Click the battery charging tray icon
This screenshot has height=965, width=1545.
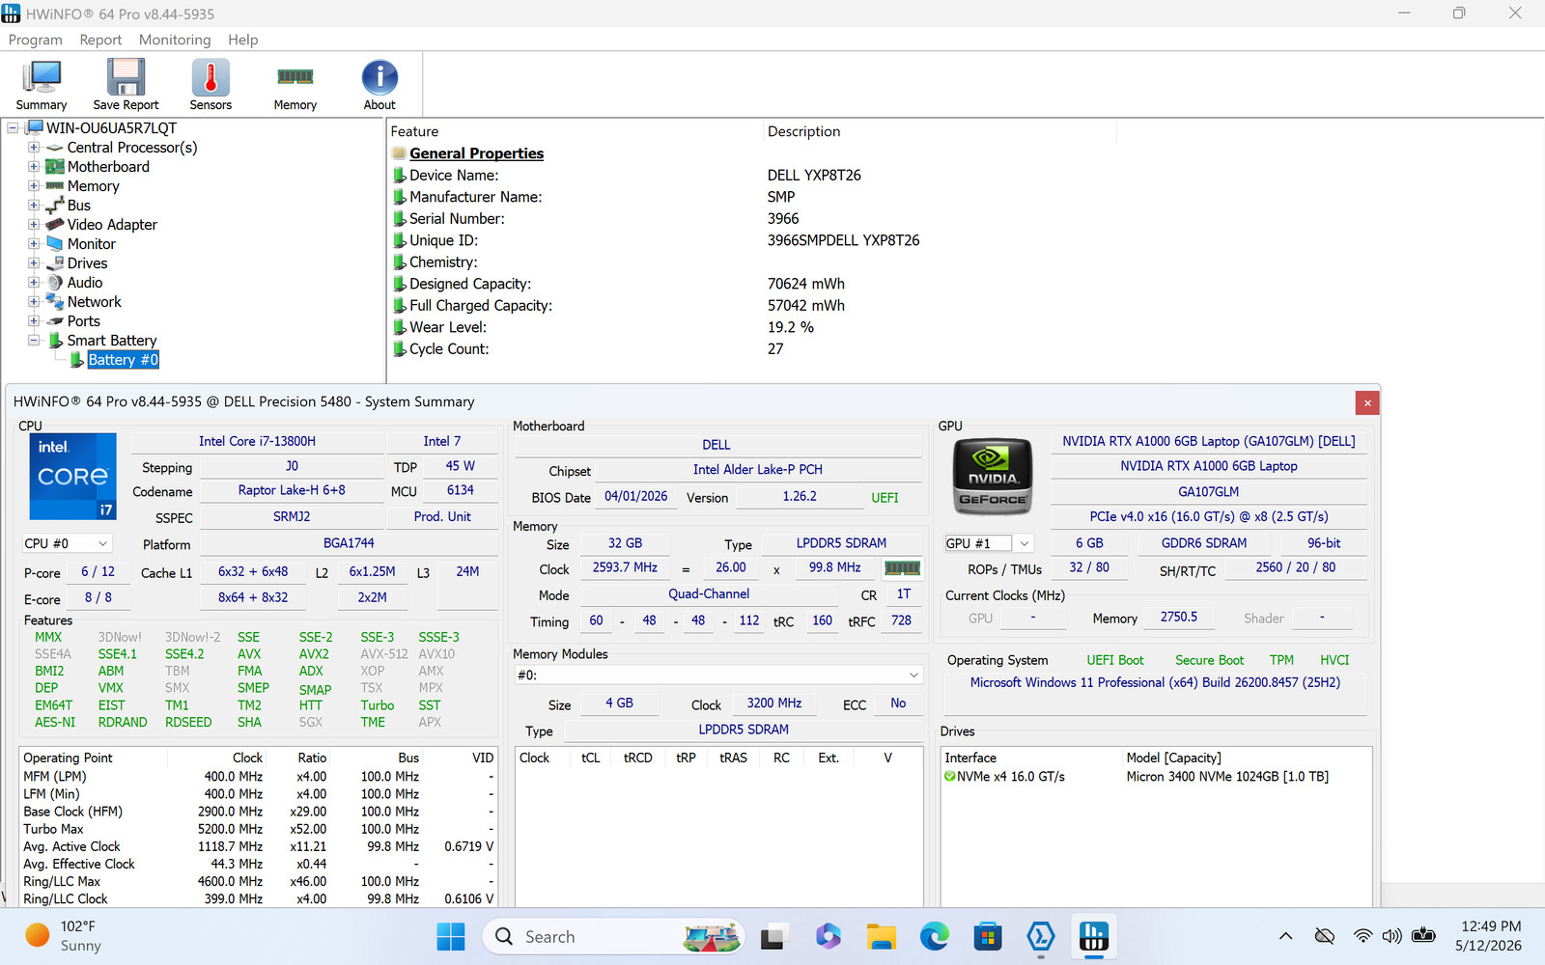click(x=1423, y=936)
